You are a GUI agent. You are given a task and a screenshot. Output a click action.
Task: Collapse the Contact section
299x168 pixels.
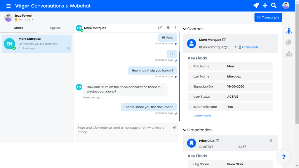pos(184,29)
